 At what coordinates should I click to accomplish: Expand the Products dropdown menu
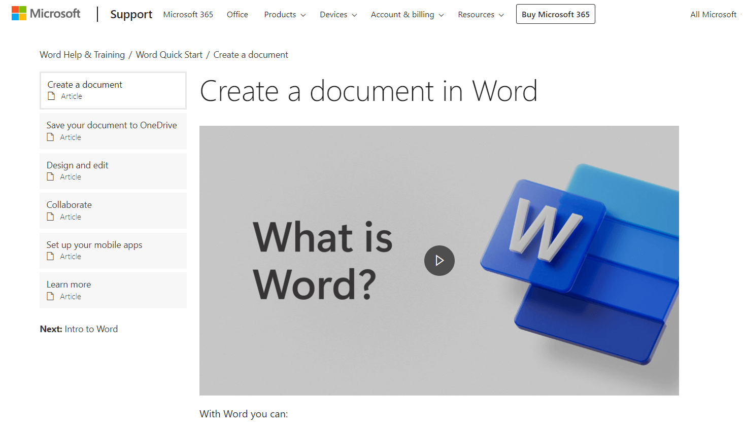point(285,15)
